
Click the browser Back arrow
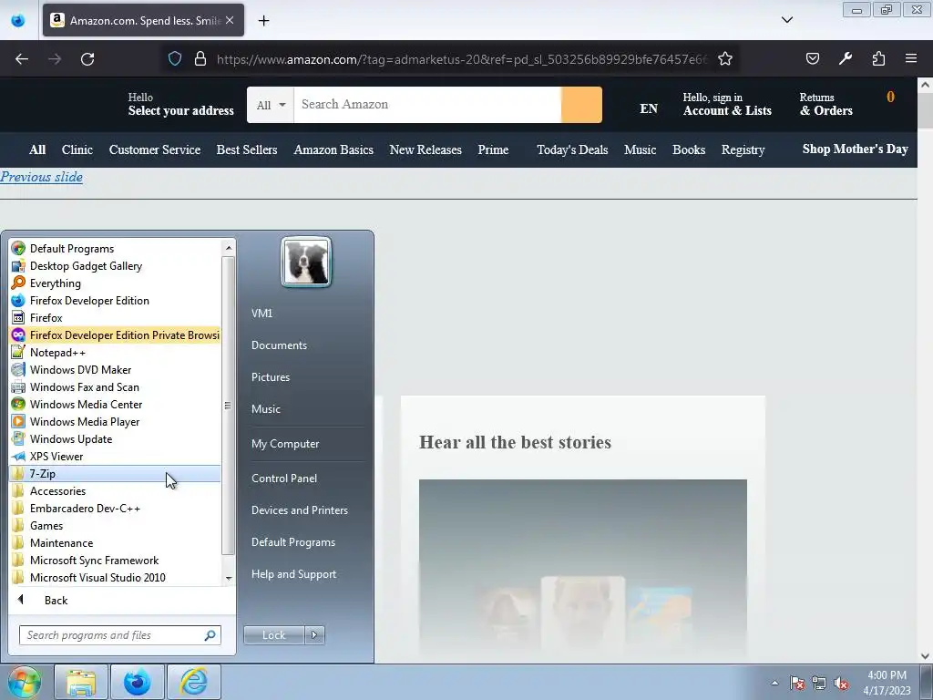point(22,59)
